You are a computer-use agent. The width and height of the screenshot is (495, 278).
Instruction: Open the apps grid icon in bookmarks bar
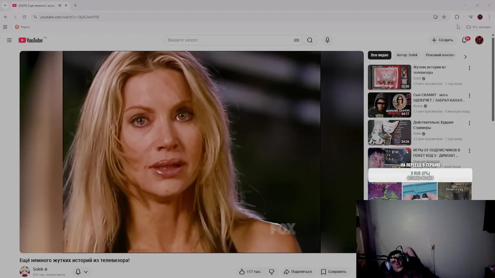[5, 27]
